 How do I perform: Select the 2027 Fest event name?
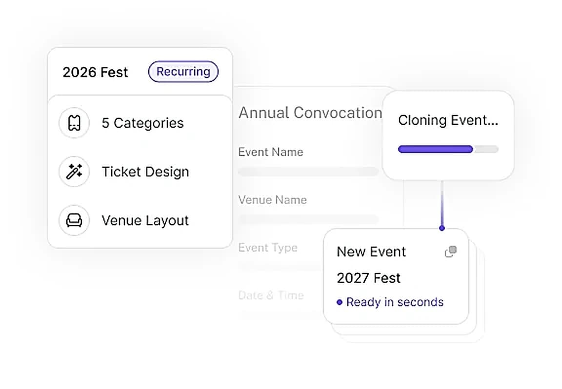pos(369,278)
